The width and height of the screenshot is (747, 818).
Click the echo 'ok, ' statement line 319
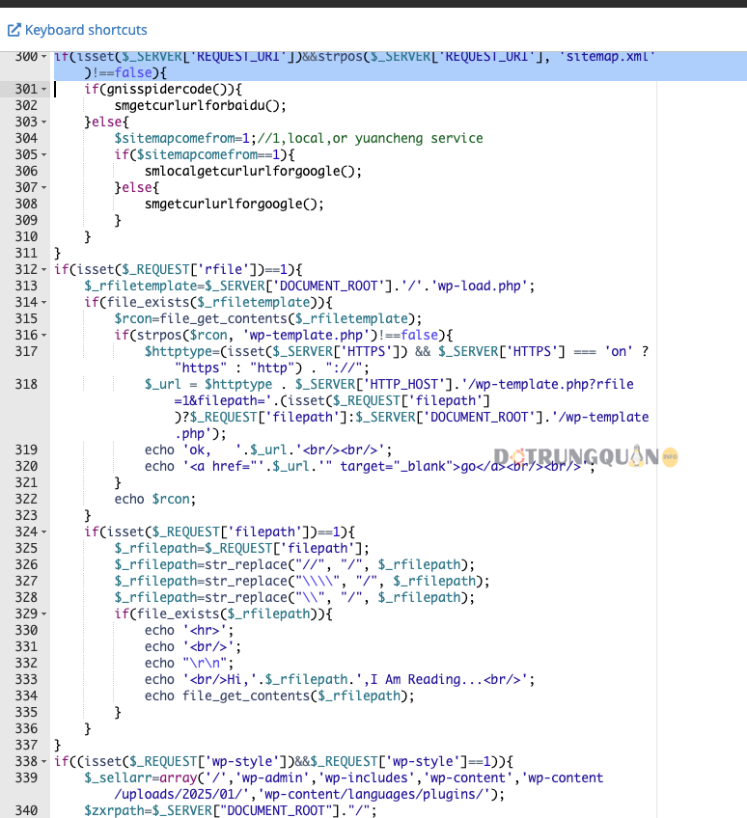pos(268,450)
